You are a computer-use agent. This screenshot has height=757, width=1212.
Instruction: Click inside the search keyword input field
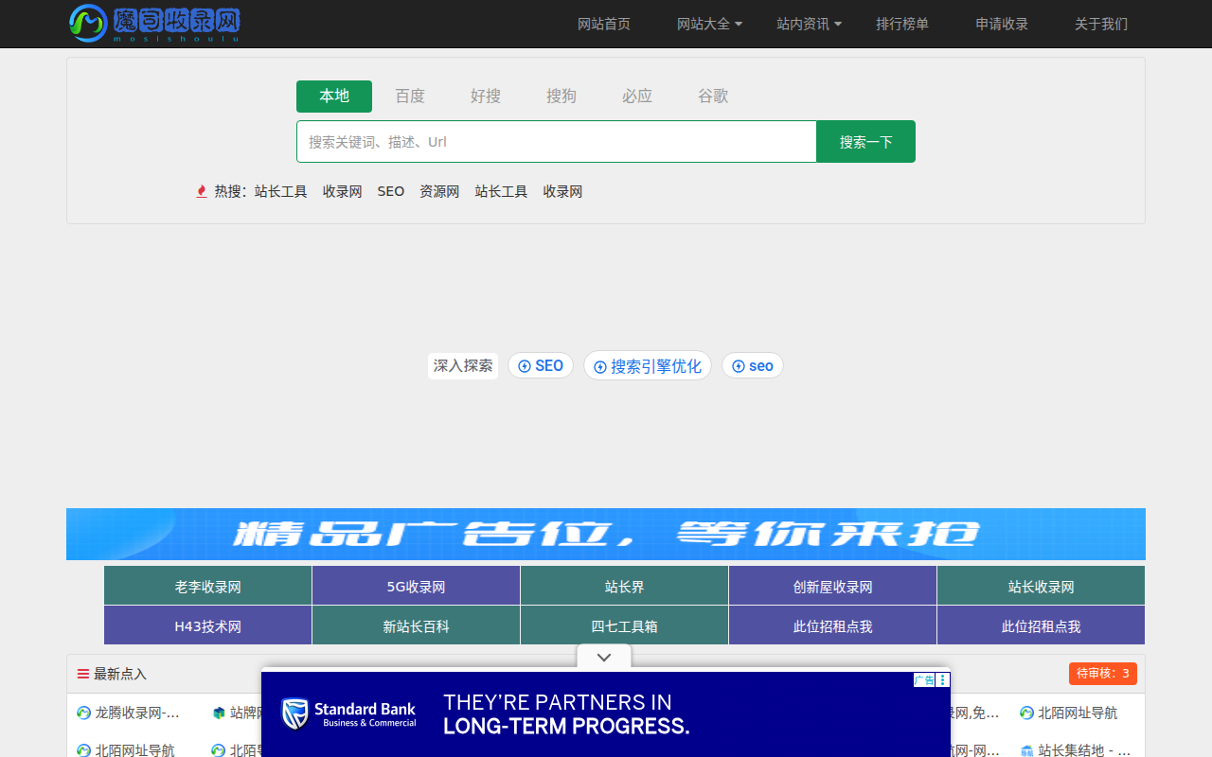556,141
